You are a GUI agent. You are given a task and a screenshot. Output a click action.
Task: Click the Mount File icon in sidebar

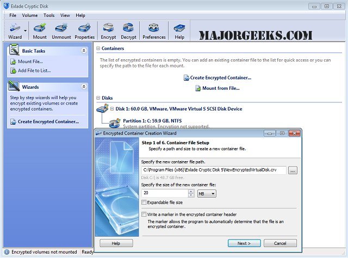(x=13, y=62)
